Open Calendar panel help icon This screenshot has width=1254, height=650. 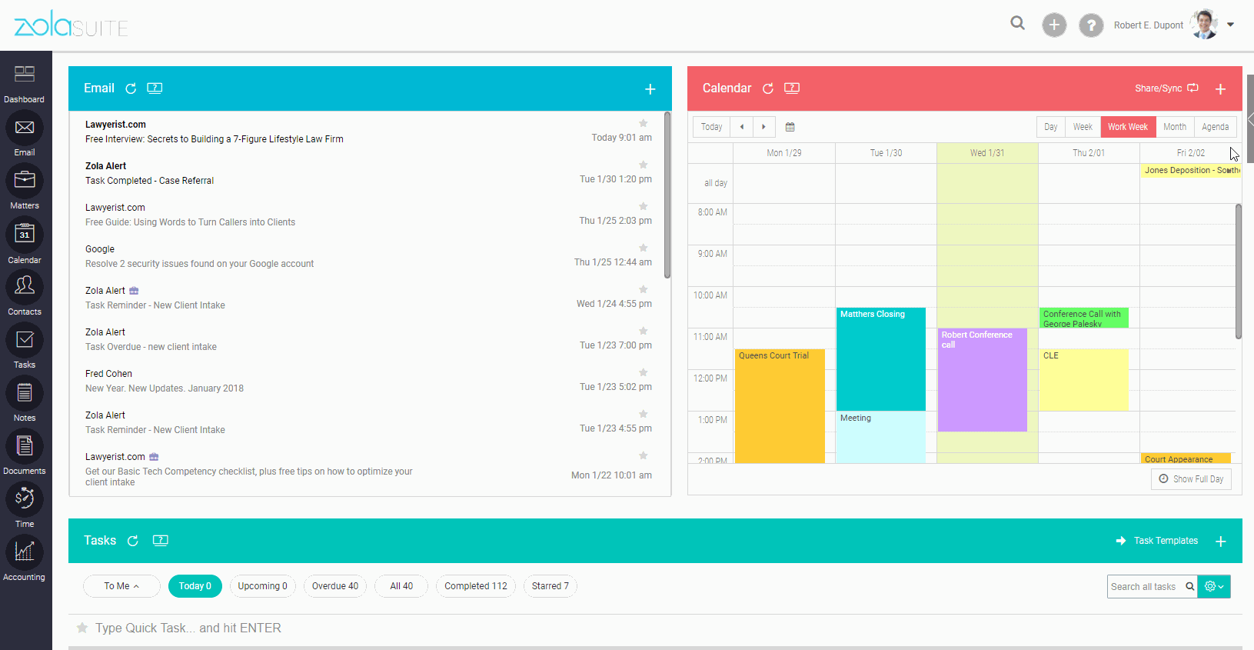[x=792, y=88]
